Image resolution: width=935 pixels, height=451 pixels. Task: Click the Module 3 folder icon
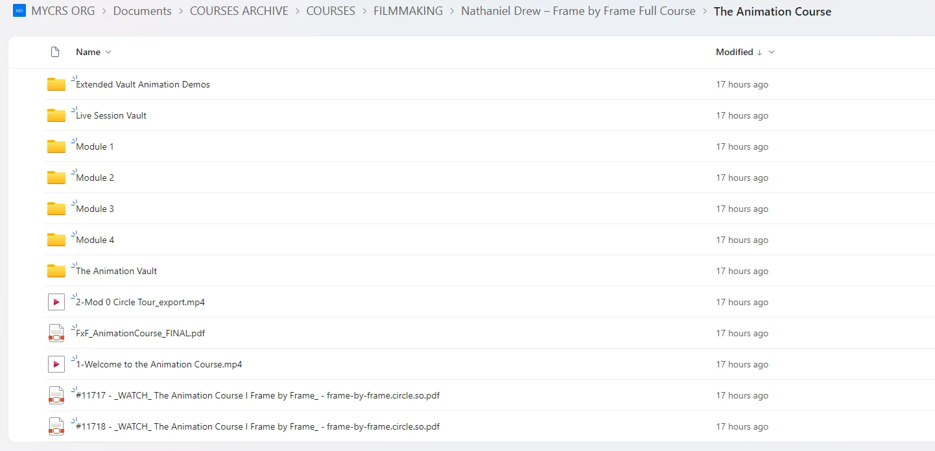point(56,209)
